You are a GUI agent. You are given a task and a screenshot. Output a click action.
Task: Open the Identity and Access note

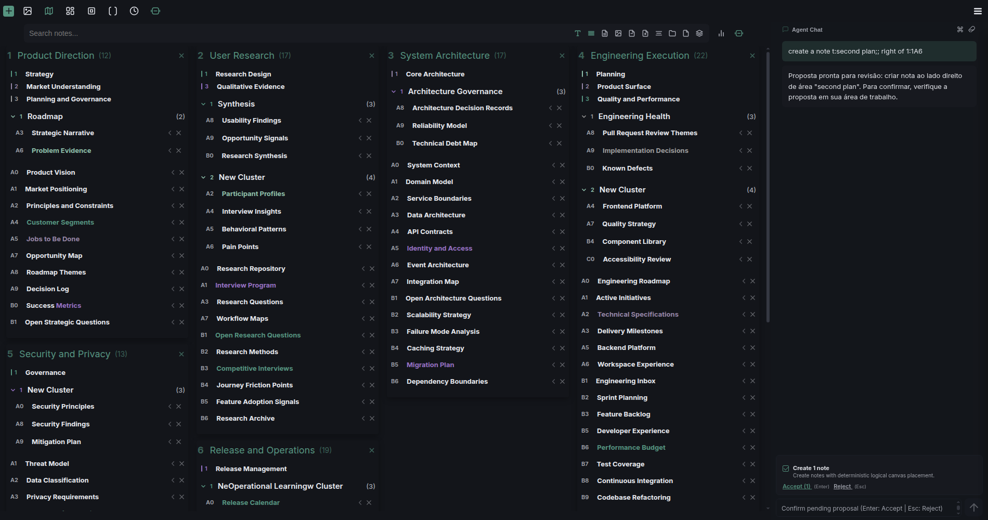point(439,249)
